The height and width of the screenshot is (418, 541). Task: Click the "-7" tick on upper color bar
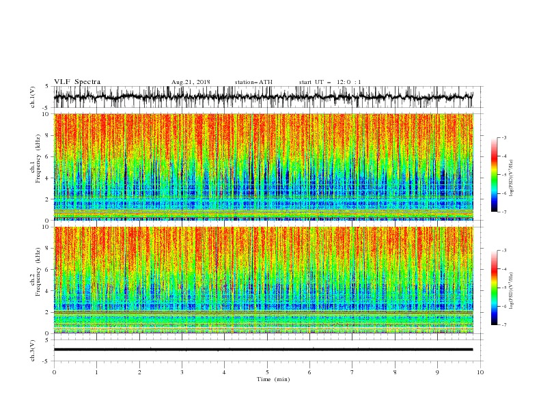503,212
